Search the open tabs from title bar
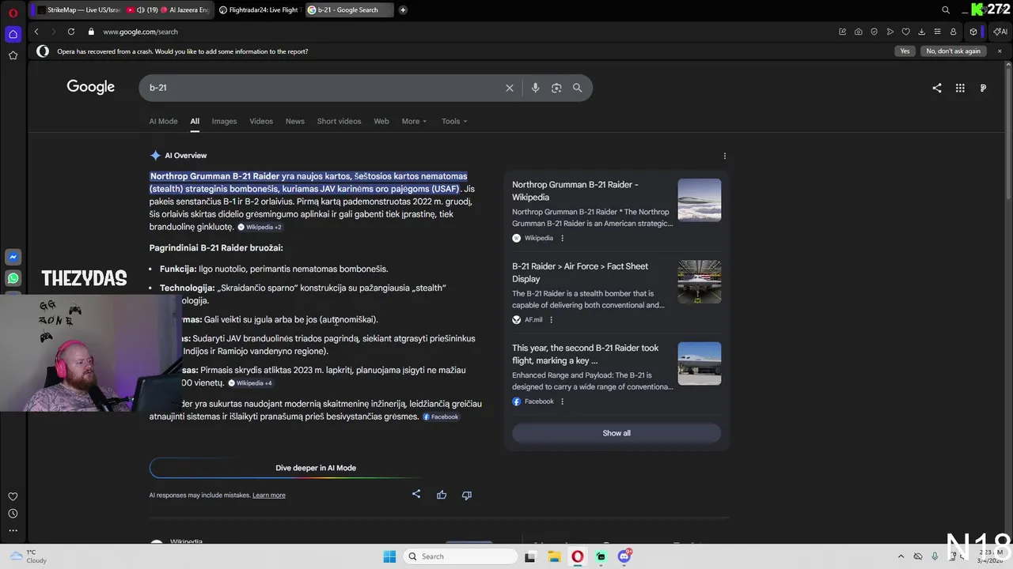This screenshot has width=1013, height=569. pyautogui.click(x=946, y=9)
